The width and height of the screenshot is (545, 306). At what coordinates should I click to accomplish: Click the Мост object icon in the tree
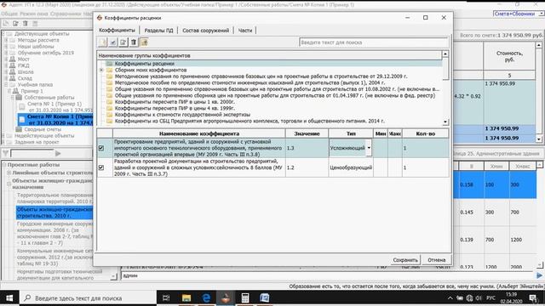13,59
